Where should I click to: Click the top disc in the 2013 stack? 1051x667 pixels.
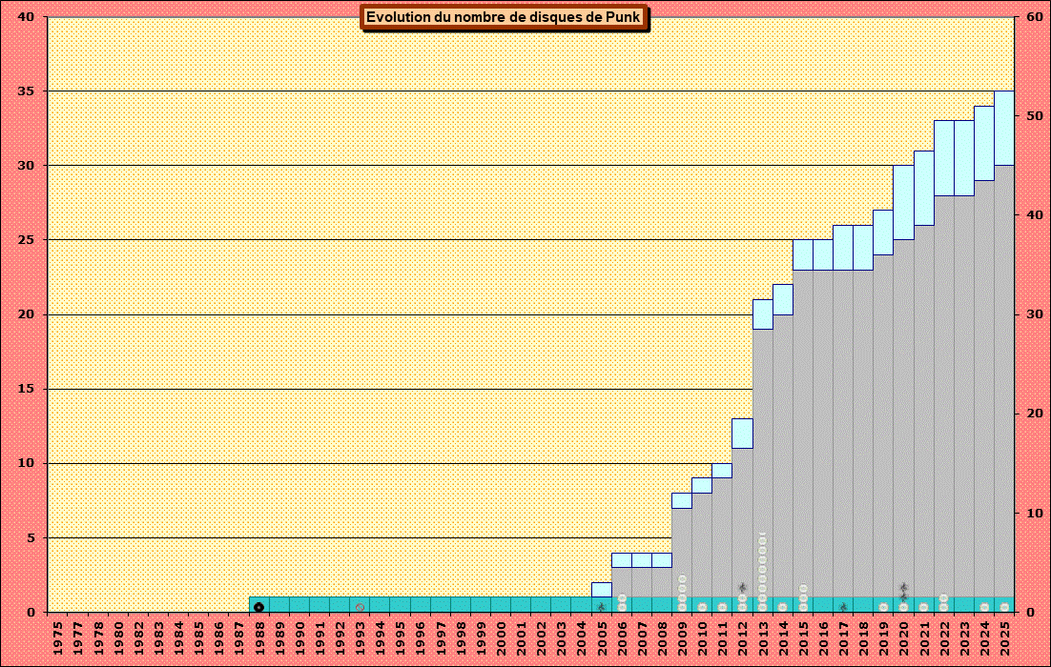coord(762,539)
